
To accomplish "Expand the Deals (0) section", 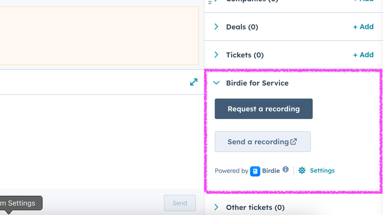I will [216, 27].
